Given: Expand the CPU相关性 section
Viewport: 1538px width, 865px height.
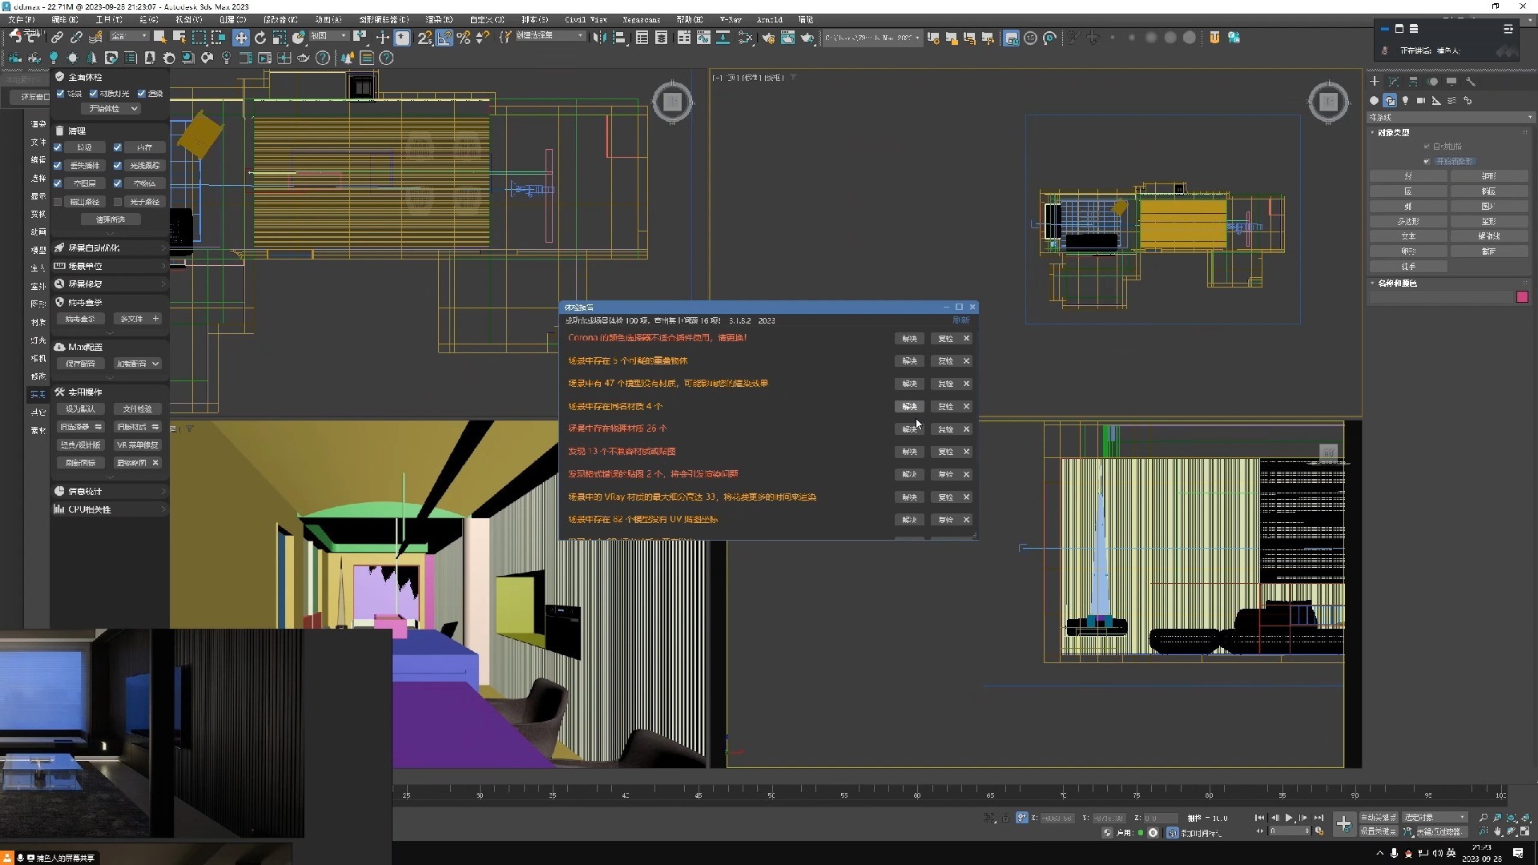Looking at the screenshot, I should click(110, 509).
